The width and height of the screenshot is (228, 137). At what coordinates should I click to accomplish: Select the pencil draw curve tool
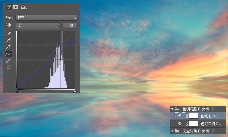pyautogui.click(x=9, y=61)
